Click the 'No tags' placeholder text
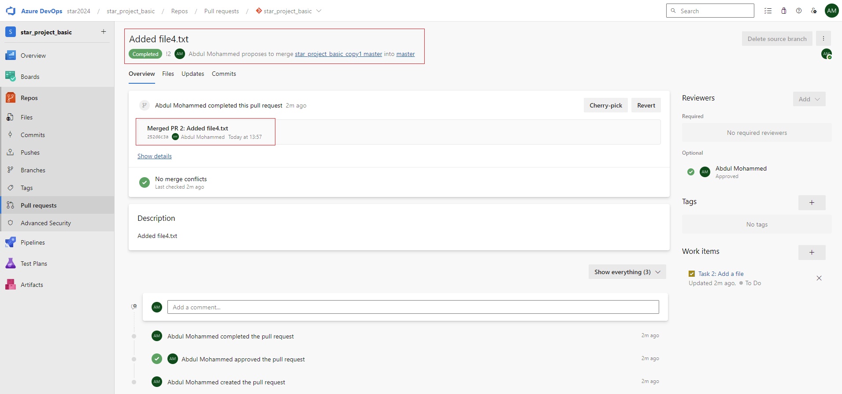This screenshot has height=394, width=842. [757, 224]
